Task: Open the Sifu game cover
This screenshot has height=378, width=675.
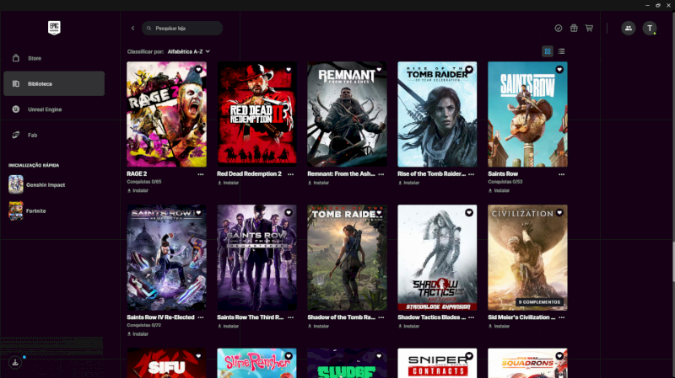Action: coord(166,364)
